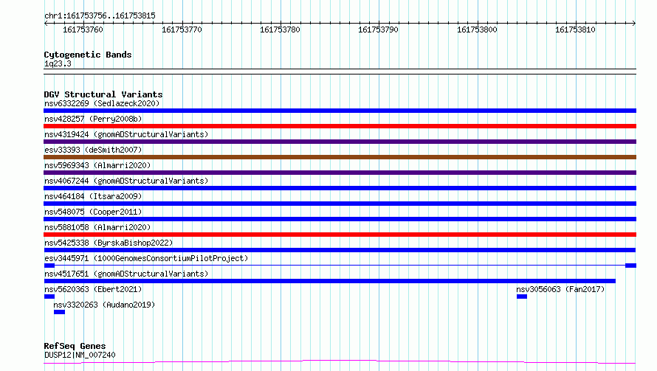Click the RefSeq Genes track title
Image resolution: width=657 pixels, height=371 pixels.
click(x=75, y=346)
